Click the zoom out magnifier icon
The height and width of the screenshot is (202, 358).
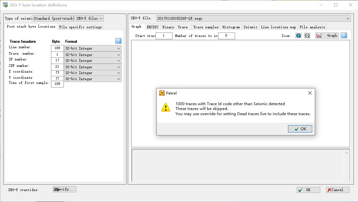point(307,35)
